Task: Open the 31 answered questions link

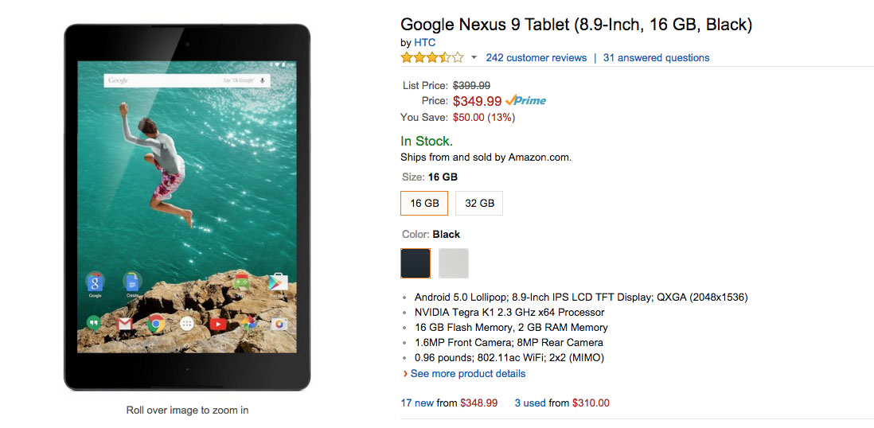Action: tap(656, 57)
